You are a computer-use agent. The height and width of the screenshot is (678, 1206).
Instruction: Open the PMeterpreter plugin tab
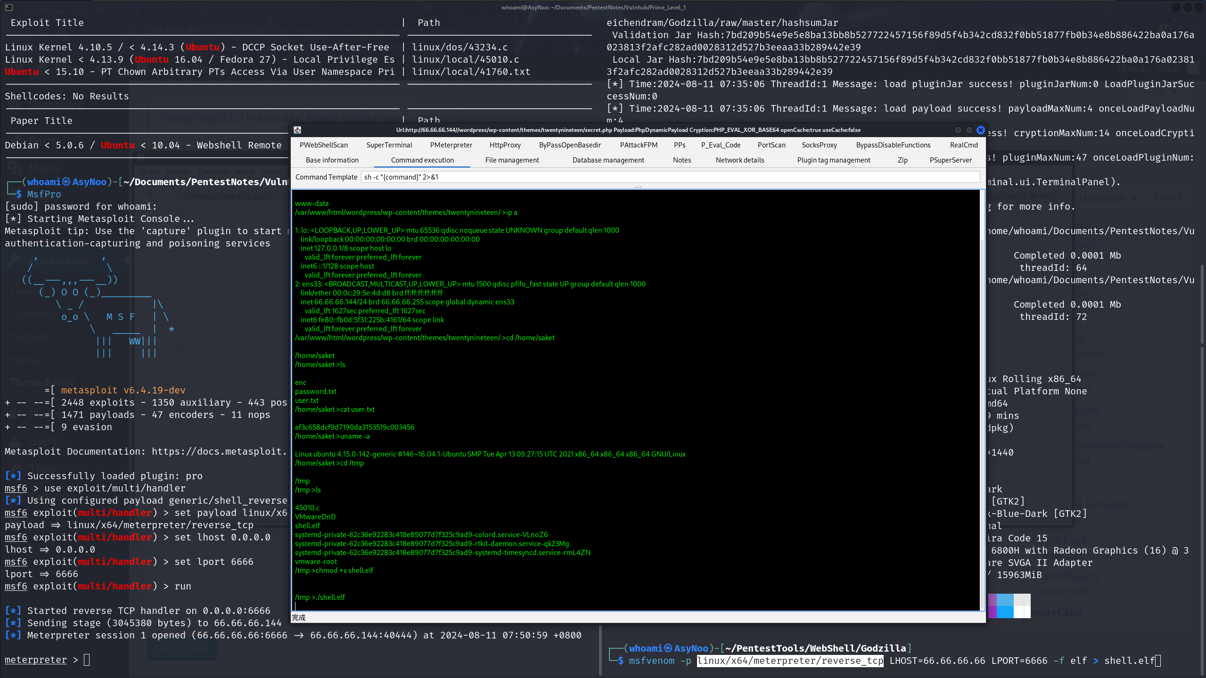pos(451,145)
